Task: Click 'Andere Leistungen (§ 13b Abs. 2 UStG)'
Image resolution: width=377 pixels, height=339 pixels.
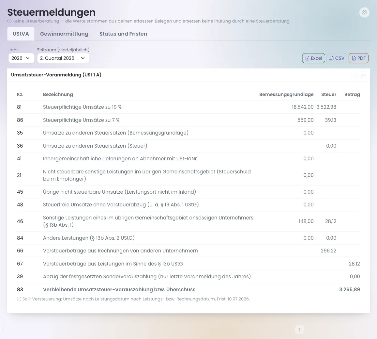Action: [89, 238]
